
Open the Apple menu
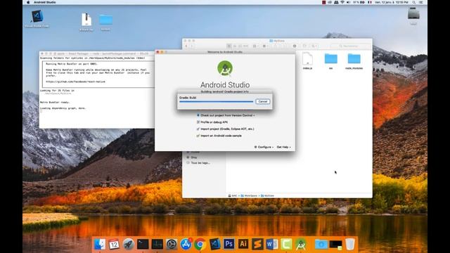(28, 2)
